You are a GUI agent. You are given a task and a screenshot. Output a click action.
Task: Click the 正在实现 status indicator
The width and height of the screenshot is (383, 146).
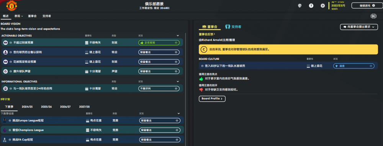click(x=159, y=43)
